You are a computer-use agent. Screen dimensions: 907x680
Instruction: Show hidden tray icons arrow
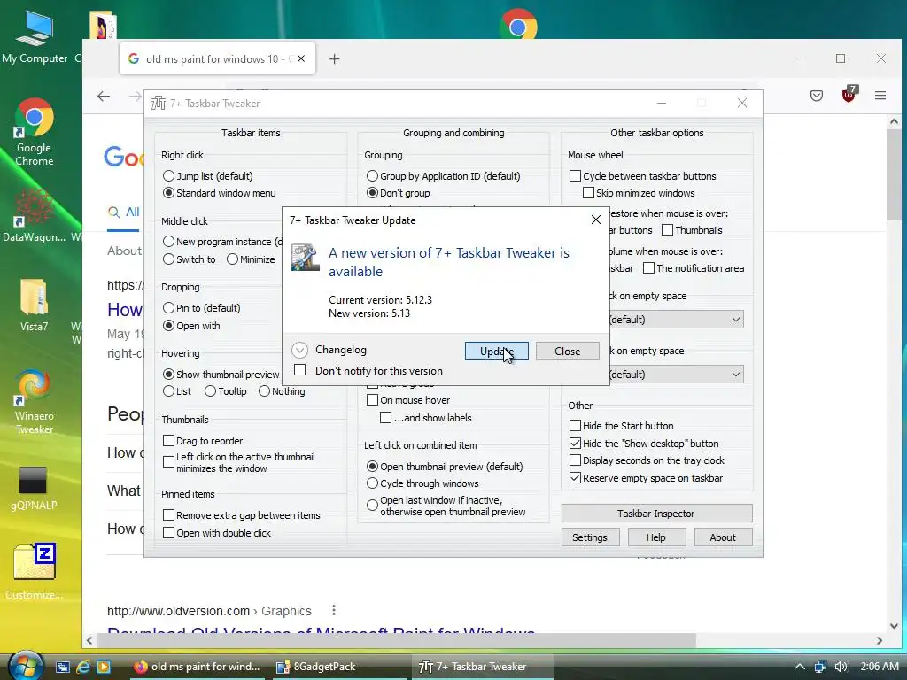800,667
